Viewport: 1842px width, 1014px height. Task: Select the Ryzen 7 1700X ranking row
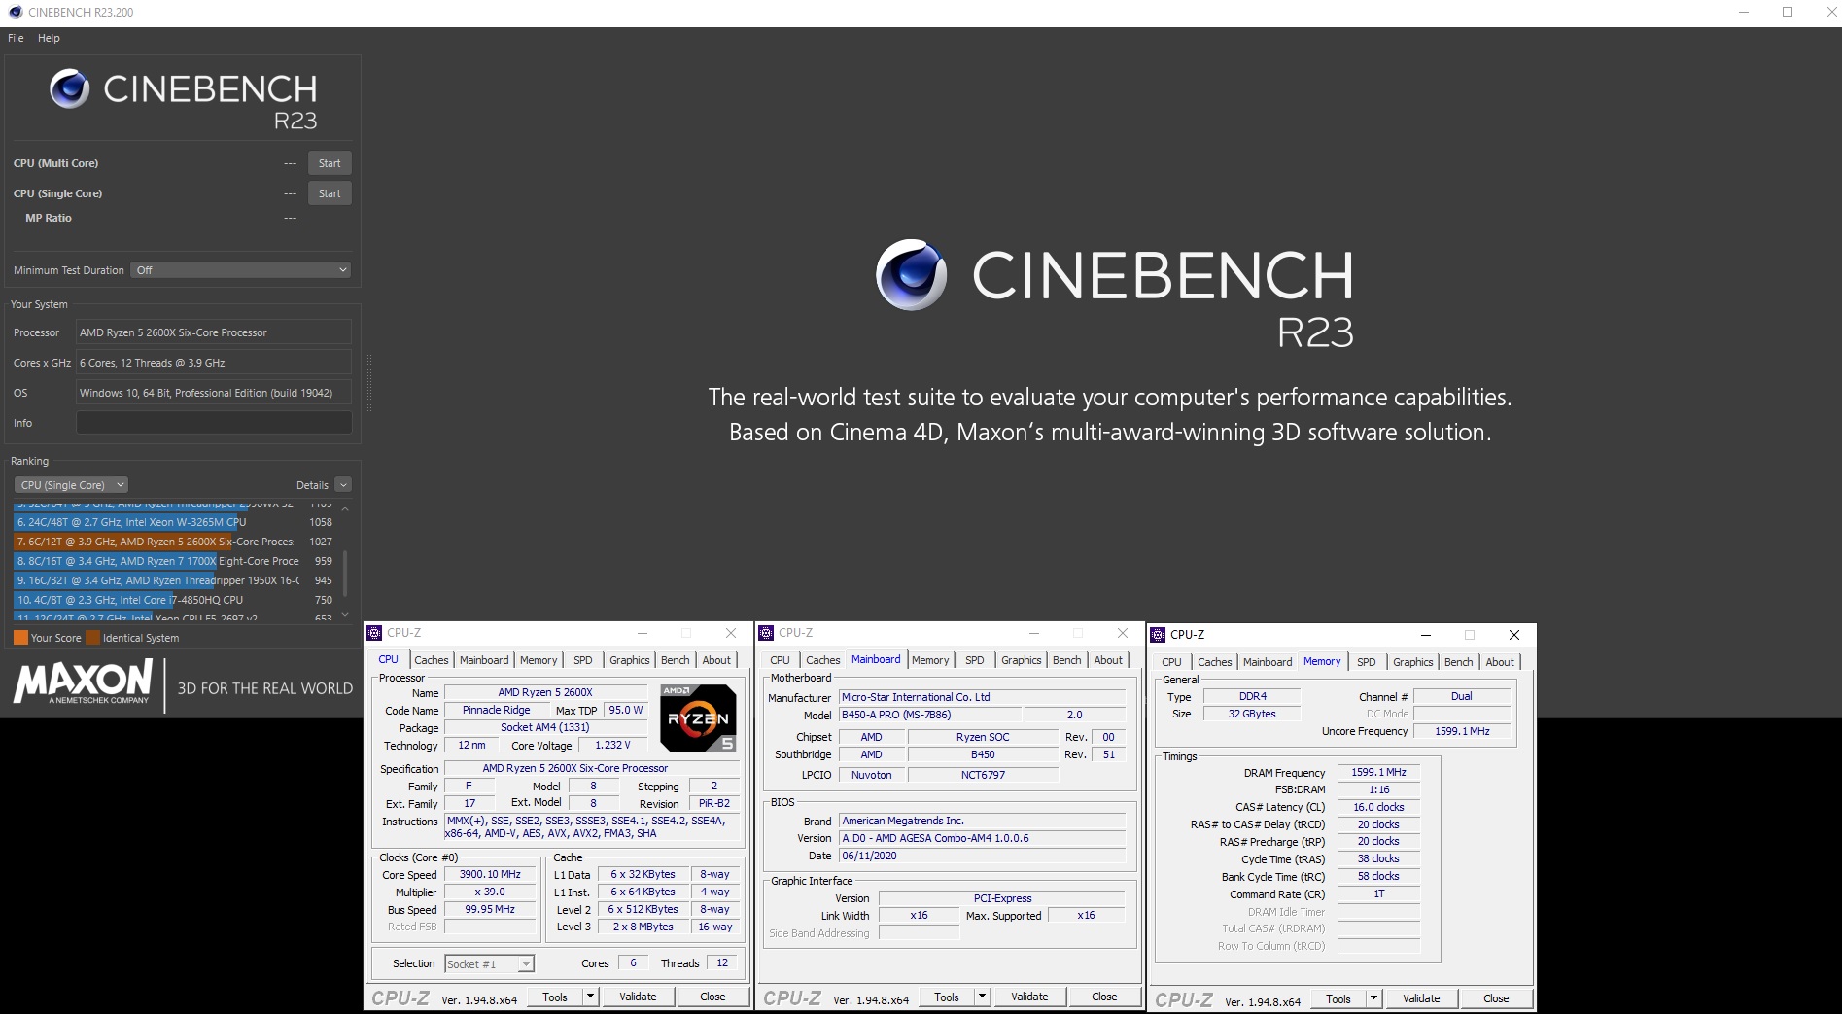click(x=173, y=561)
